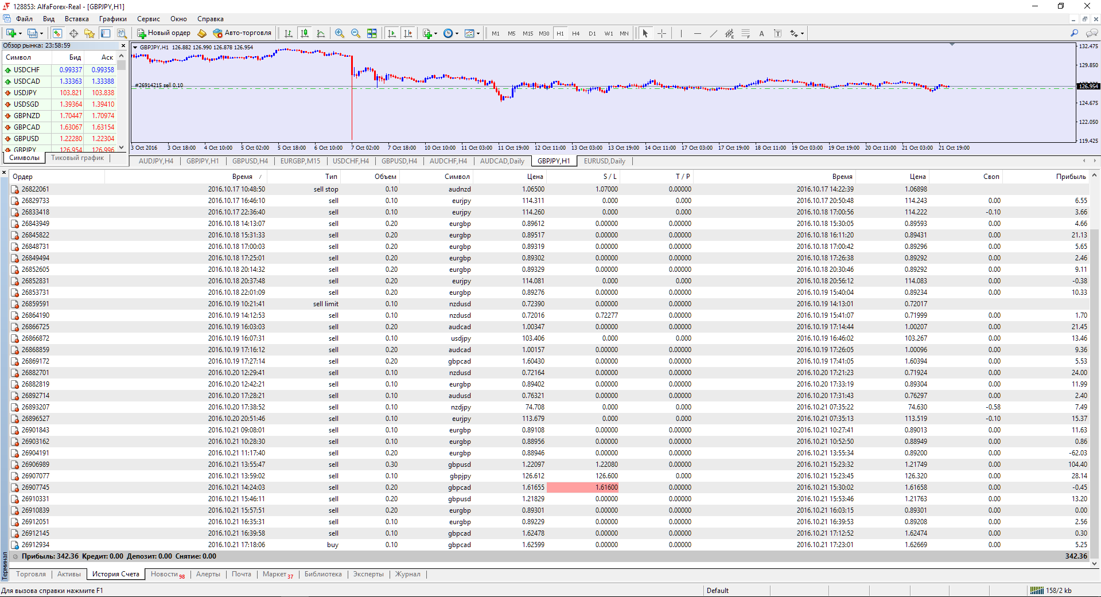Tile chart windows icon
This screenshot has width=1101, height=597.
coord(372,33)
